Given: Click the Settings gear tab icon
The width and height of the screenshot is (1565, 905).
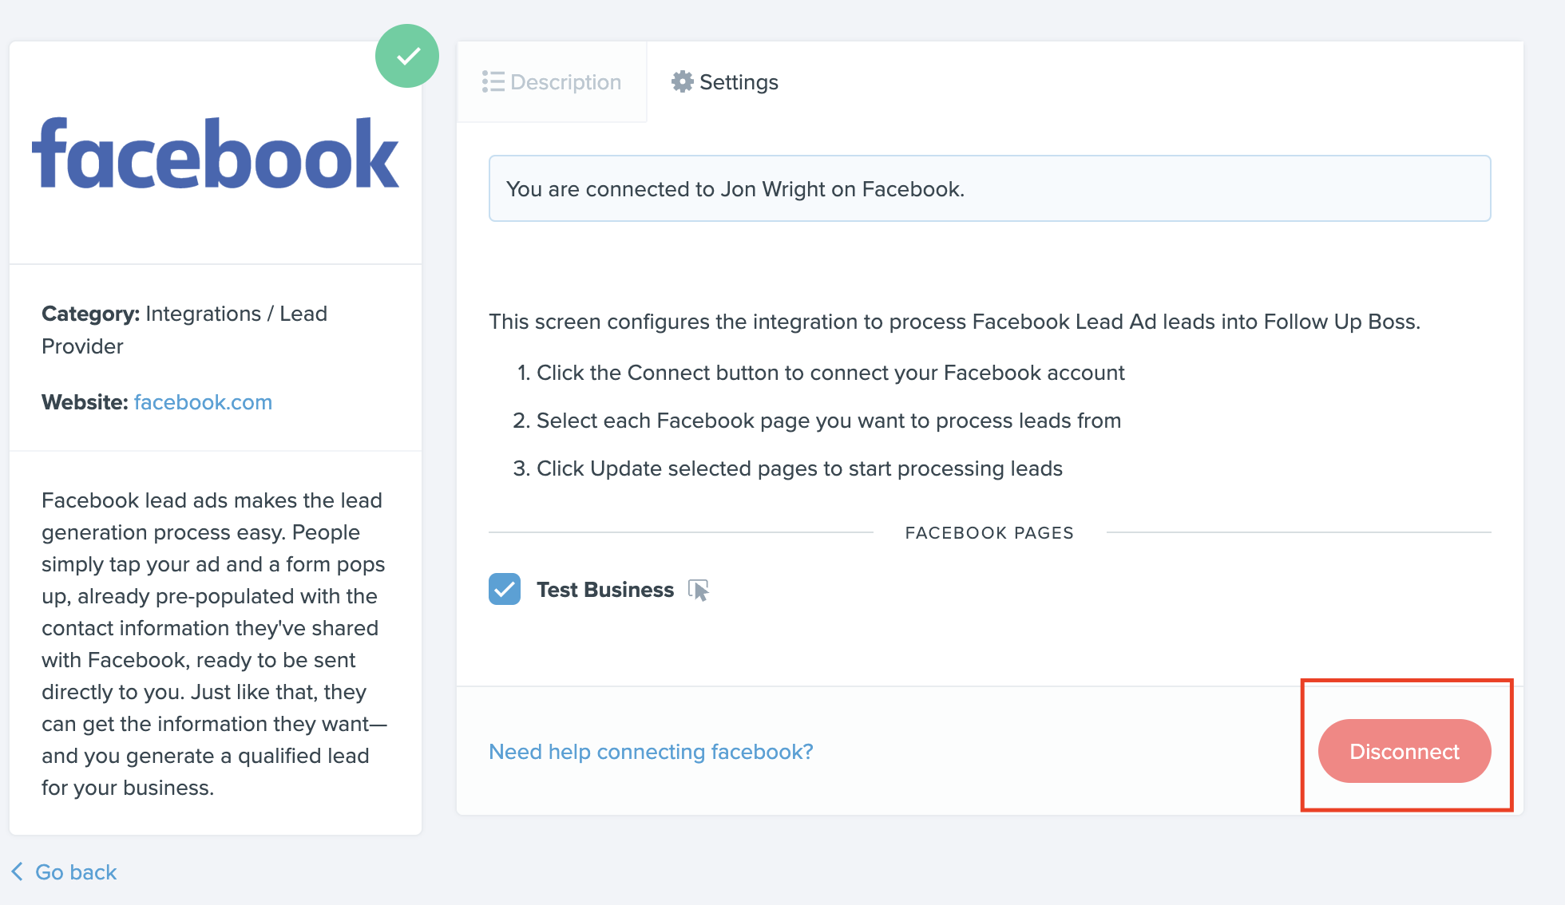Looking at the screenshot, I should tap(686, 81).
